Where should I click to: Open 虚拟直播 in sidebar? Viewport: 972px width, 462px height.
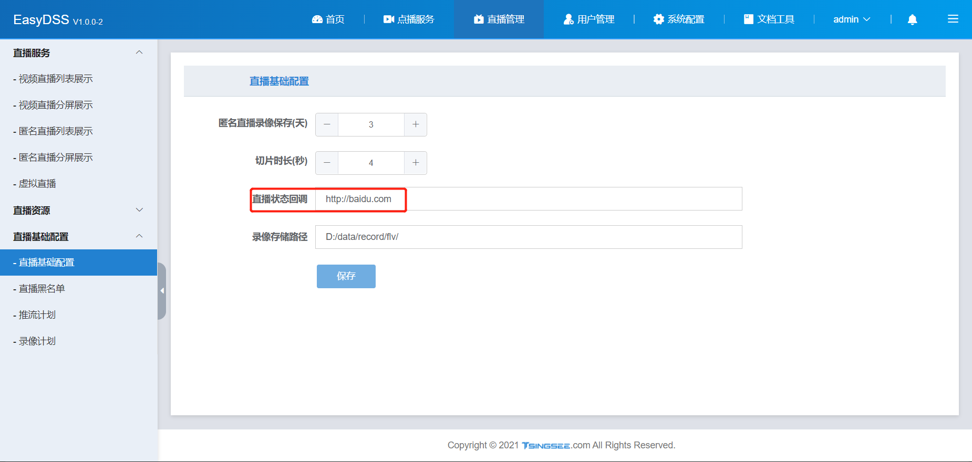79,184
